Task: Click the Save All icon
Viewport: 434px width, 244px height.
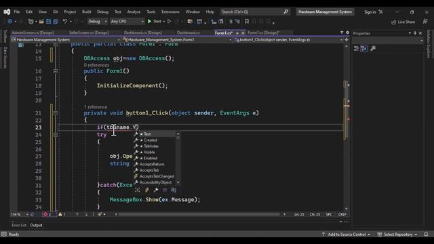Action: coord(56,21)
